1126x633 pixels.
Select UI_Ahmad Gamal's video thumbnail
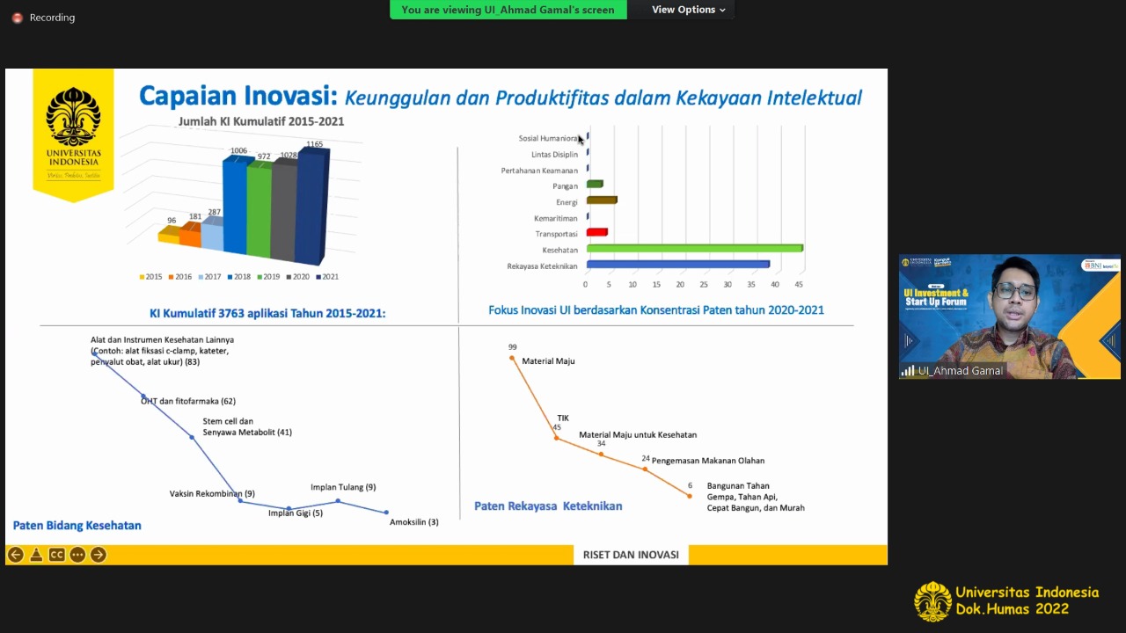pos(1009,316)
